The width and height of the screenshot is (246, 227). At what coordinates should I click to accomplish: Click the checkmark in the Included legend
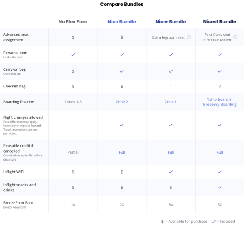click(x=214, y=222)
